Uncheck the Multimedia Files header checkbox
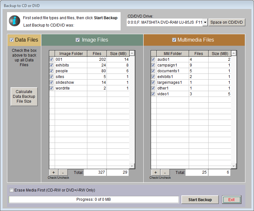 [x=174, y=40]
